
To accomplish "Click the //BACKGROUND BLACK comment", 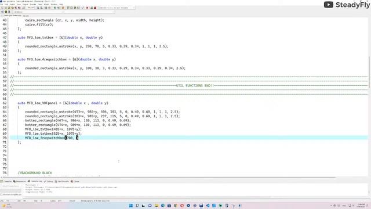I will [x=35, y=173].
